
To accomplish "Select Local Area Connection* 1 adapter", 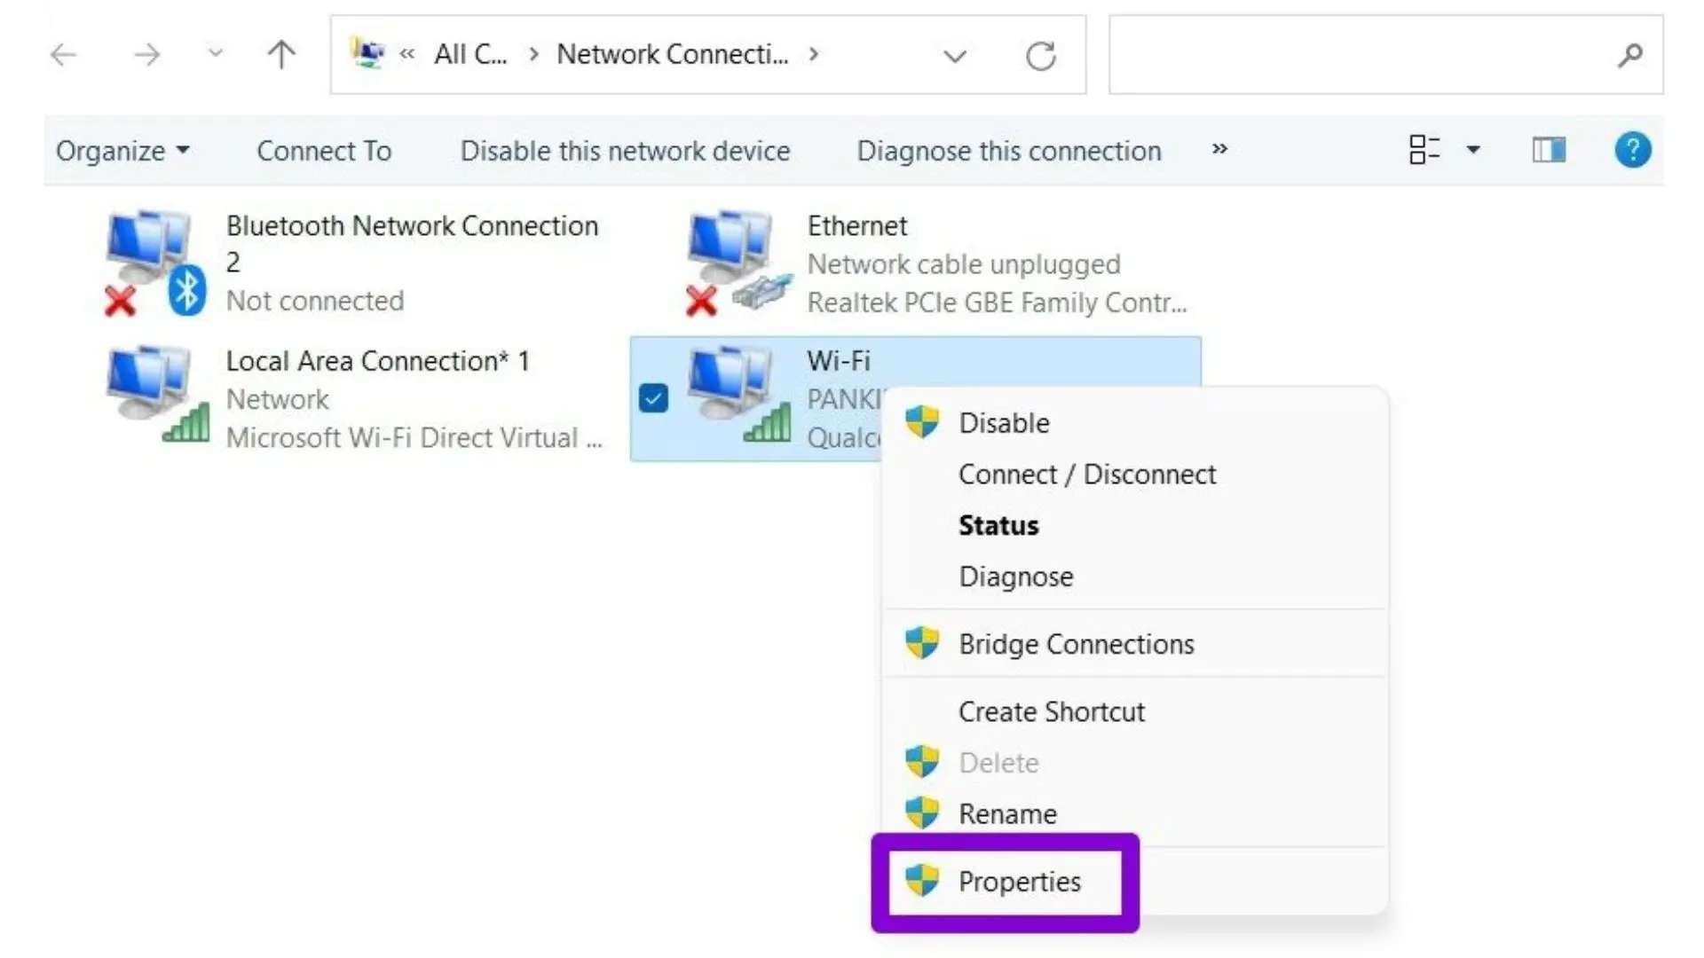I will [x=377, y=361].
